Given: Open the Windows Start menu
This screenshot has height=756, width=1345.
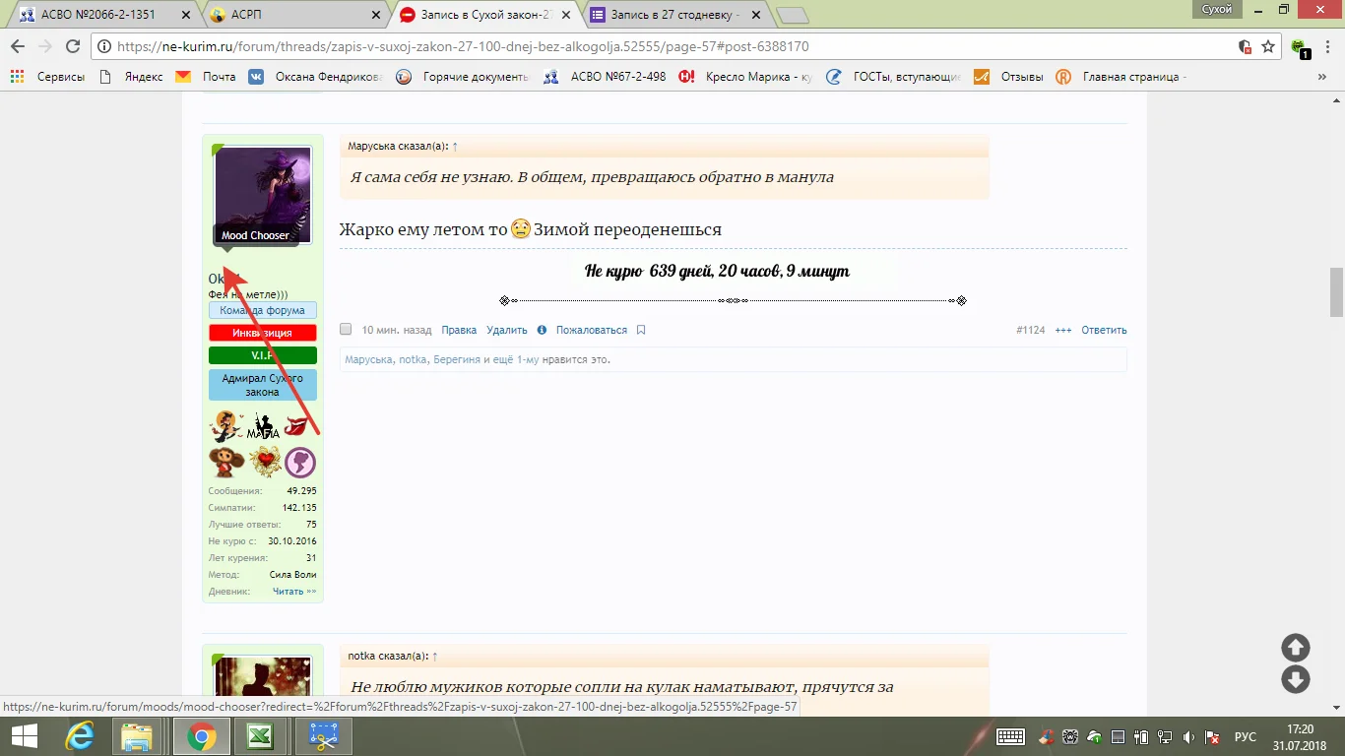Looking at the screenshot, I should tap(24, 736).
